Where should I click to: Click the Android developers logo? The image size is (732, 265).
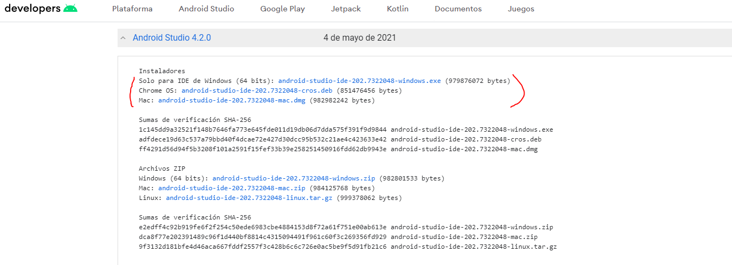pyautogui.click(x=41, y=9)
